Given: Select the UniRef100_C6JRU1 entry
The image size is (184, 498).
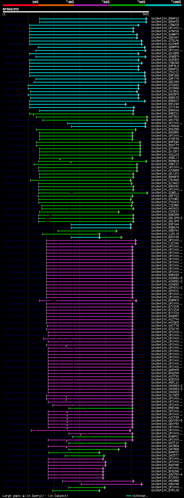Looking at the screenshot, I should click(165, 91).
